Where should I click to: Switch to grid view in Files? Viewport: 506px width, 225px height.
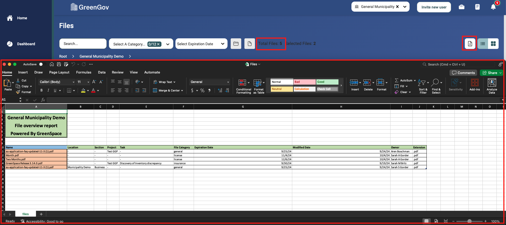(x=493, y=44)
